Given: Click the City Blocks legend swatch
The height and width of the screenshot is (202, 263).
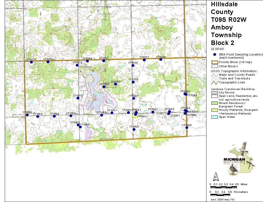Looking at the screenshot, I should [x=215, y=93].
